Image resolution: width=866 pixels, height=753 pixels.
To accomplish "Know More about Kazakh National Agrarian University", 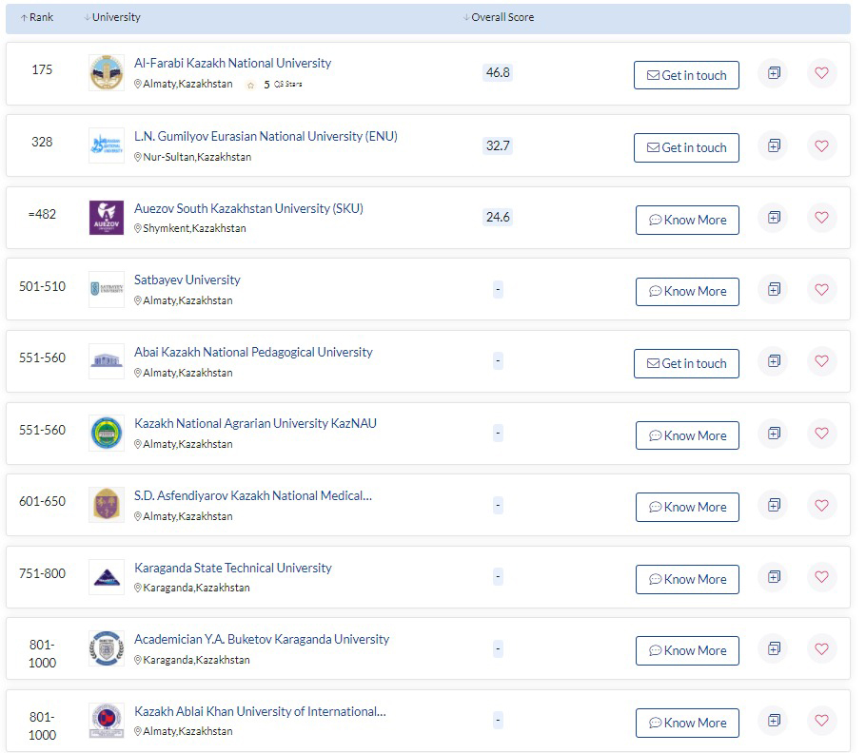I will (x=688, y=435).
